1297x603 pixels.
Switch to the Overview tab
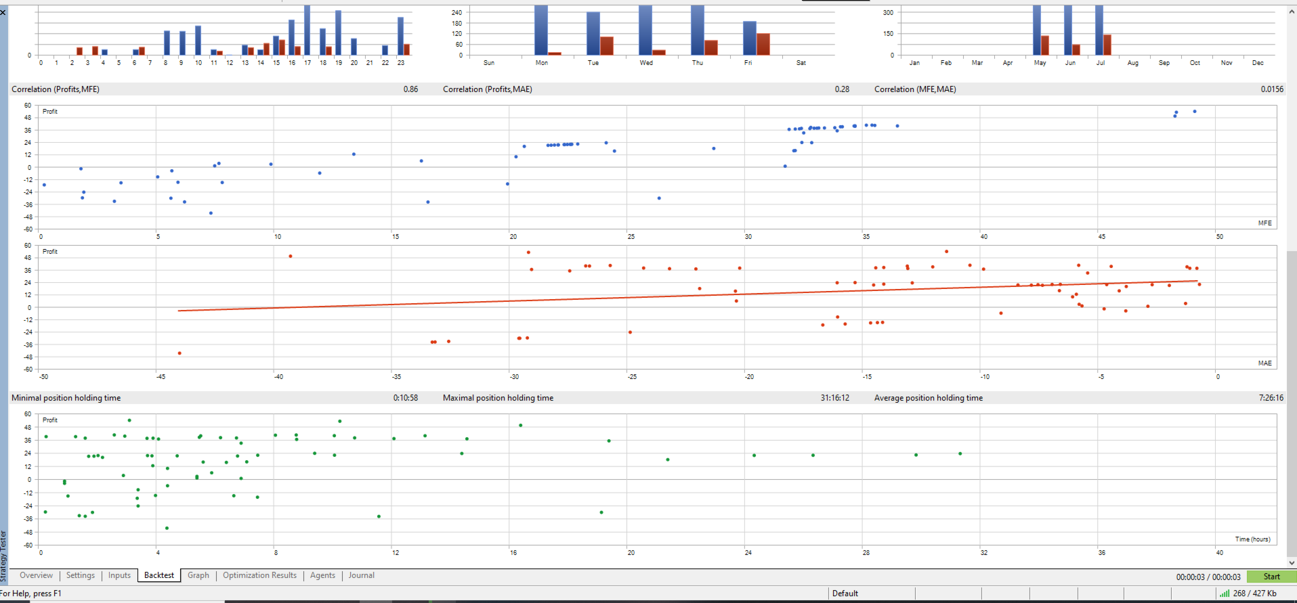pos(36,575)
